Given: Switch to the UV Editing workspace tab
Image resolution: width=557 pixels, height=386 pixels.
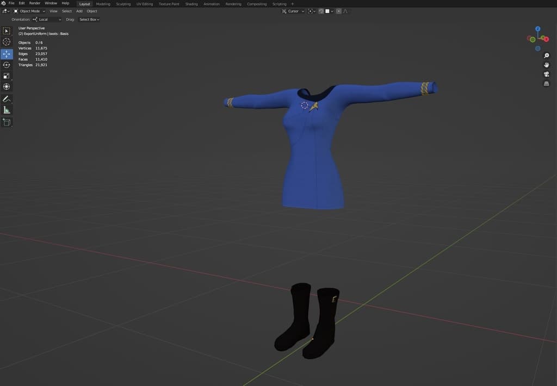Looking at the screenshot, I should point(145,4).
